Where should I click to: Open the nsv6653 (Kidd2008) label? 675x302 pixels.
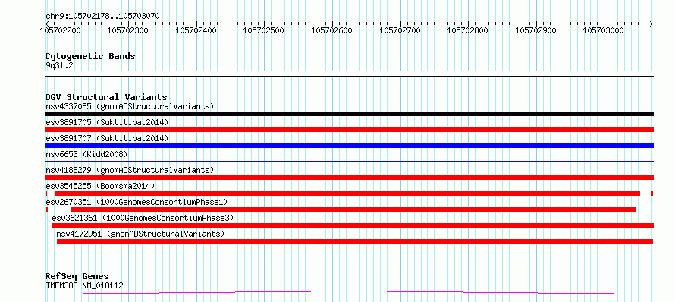(86, 154)
